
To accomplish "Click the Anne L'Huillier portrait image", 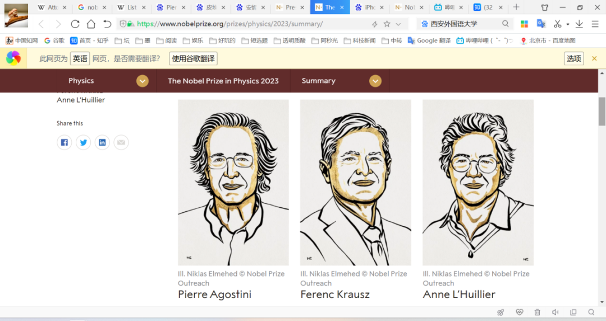I will tap(478, 182).
